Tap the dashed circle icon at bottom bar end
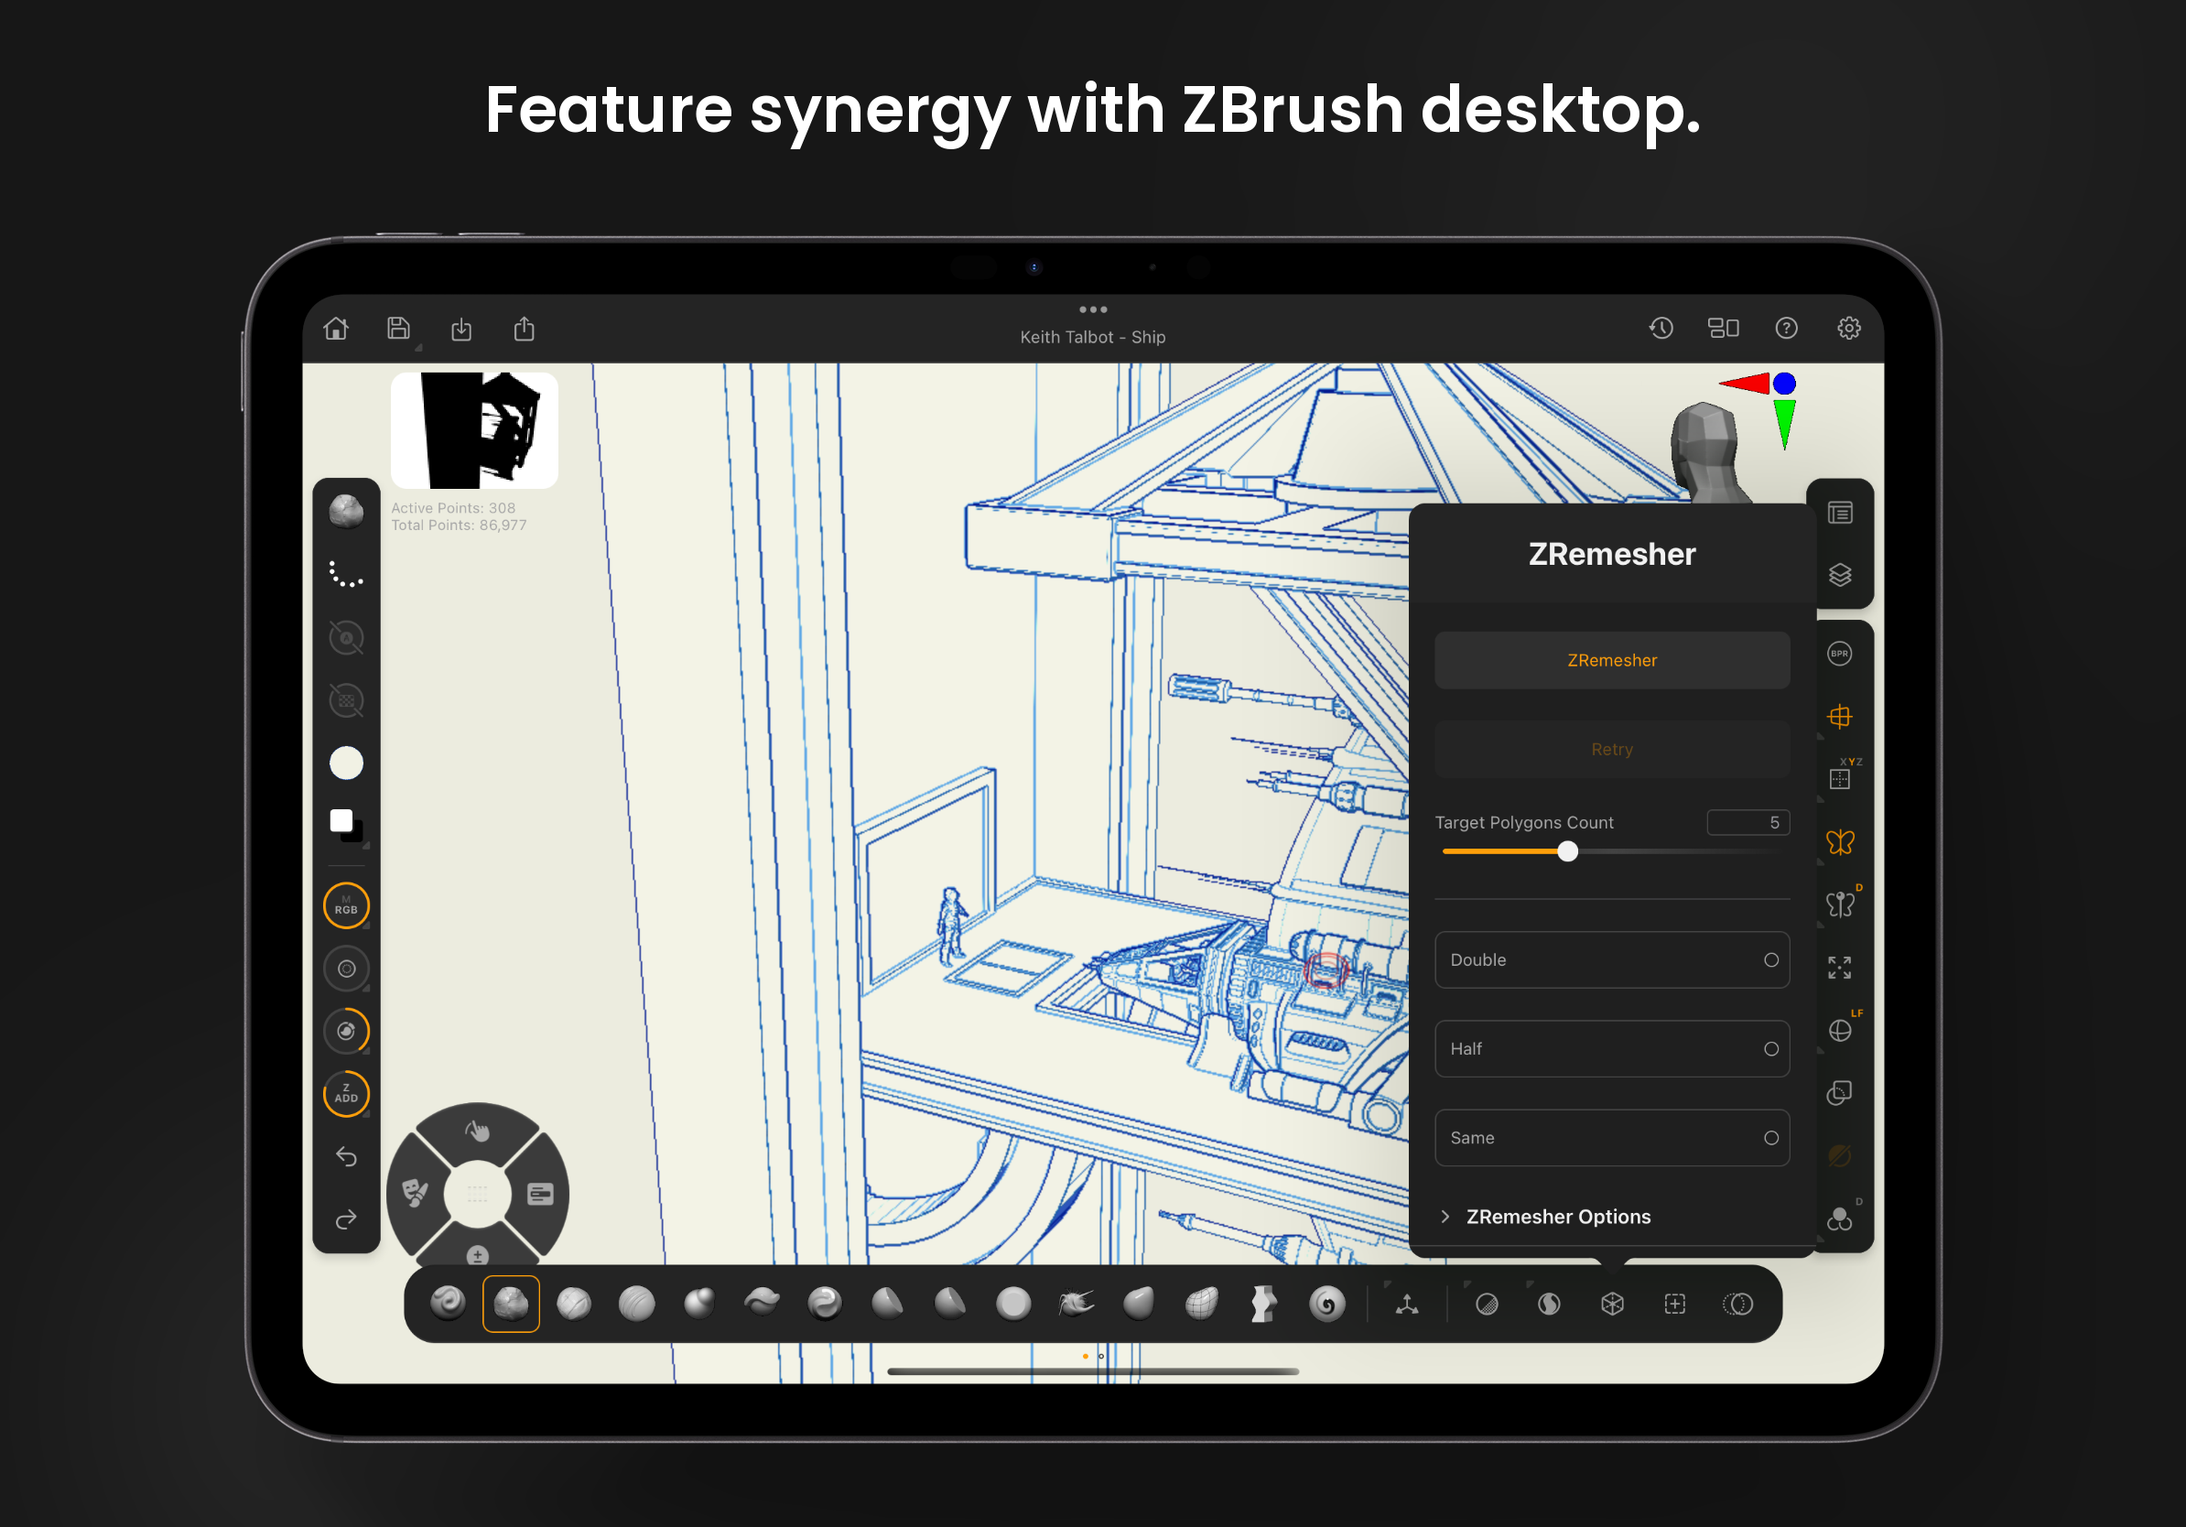This screenshot has width=2186, height=1527. 1737,1305
